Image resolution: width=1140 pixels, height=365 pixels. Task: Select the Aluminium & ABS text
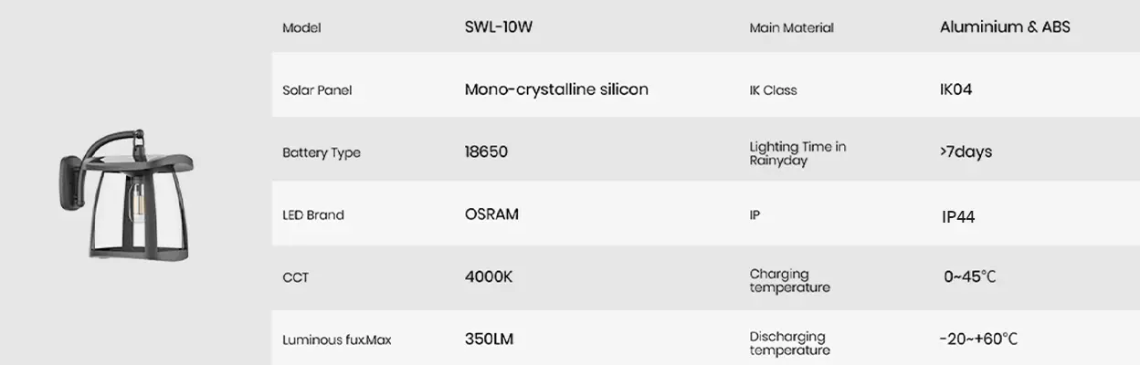(x=1005, y=27)
